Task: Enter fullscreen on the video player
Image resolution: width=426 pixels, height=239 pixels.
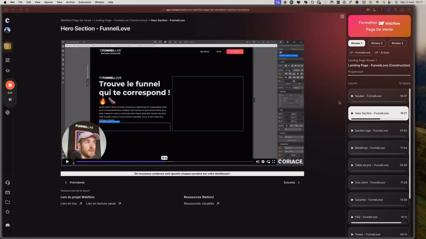Action: pos(274,162)
